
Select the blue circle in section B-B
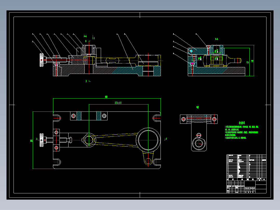tap(191, 51)
